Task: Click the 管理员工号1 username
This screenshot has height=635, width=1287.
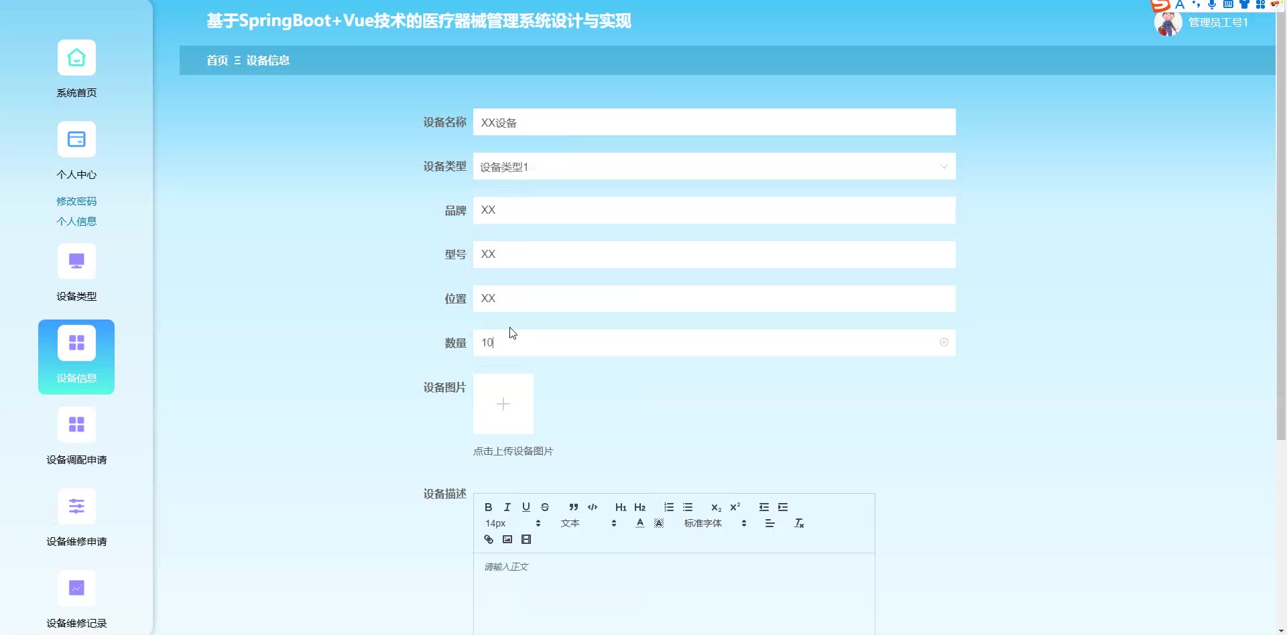Action: (1218, 22)
